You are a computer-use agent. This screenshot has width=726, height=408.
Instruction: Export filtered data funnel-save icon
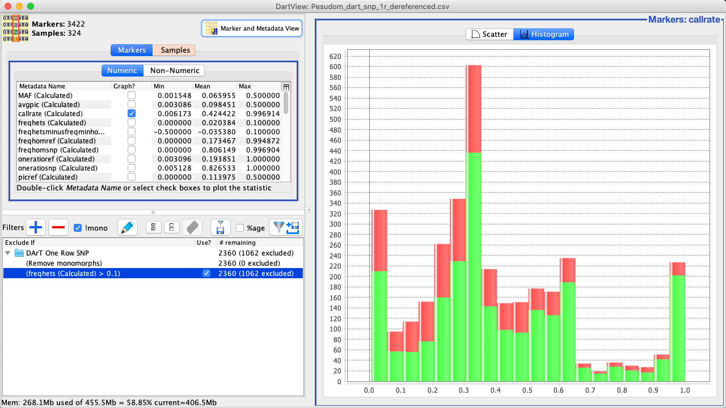click(x=286, y=228)
